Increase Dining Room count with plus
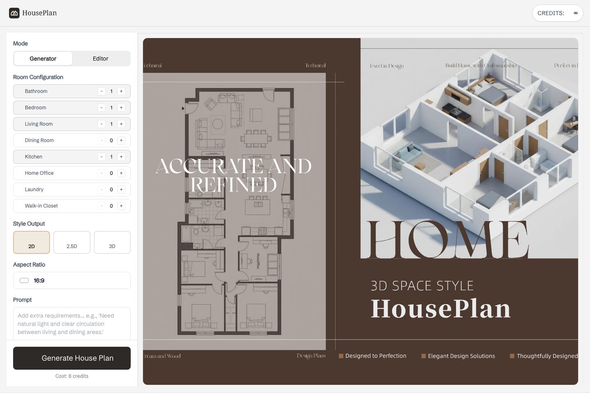The image size is (590, 393). point(121,140)
